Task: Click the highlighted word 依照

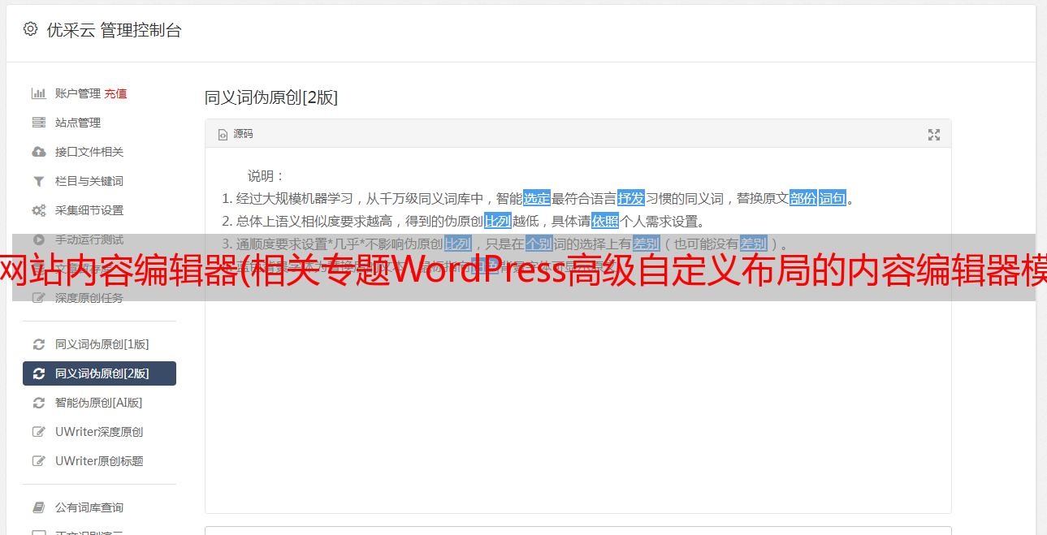Action: [605, 221]
